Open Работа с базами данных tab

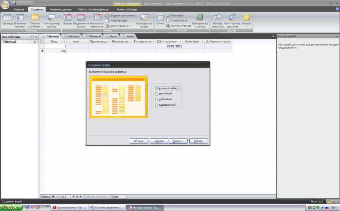[x=93, y=10]
